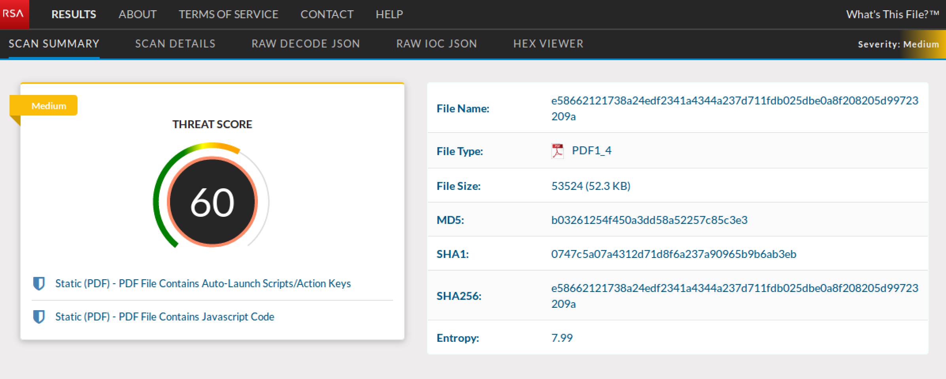Open the Hex Viewer tab
946x379 pixels.
pyautogui.click(x=548, y=44)
